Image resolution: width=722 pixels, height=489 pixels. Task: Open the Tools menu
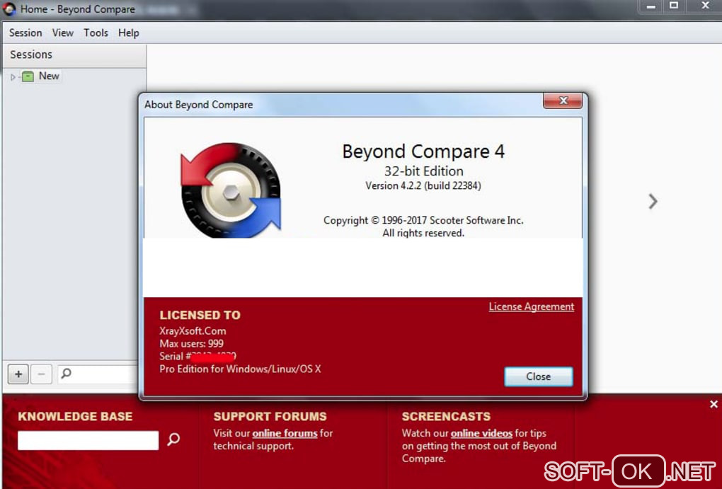click(96, 33)
